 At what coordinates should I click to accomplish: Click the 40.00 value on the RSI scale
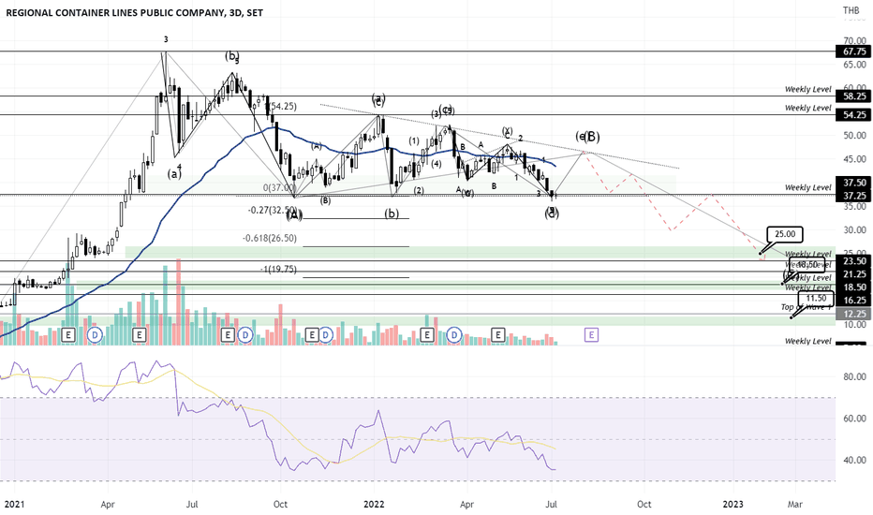tap(854, 461)
